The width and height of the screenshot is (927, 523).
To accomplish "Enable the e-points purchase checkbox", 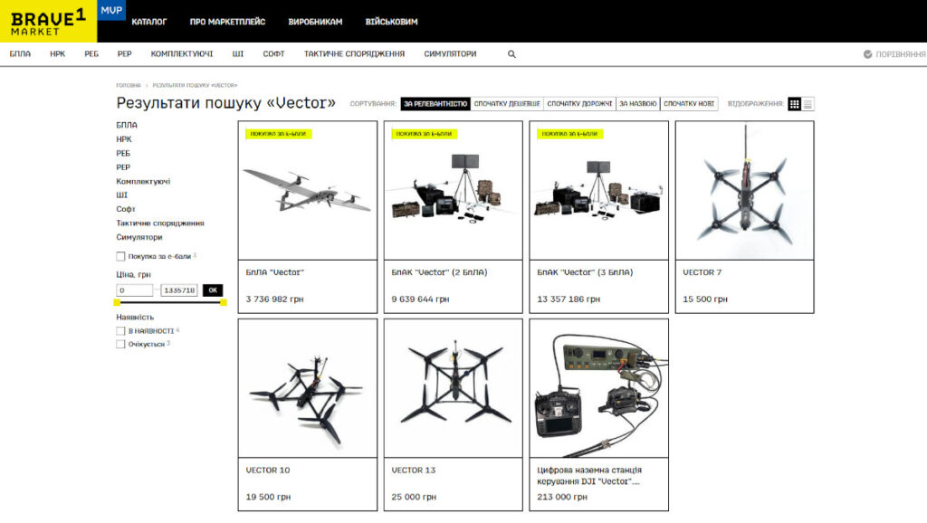I will 120,257.
